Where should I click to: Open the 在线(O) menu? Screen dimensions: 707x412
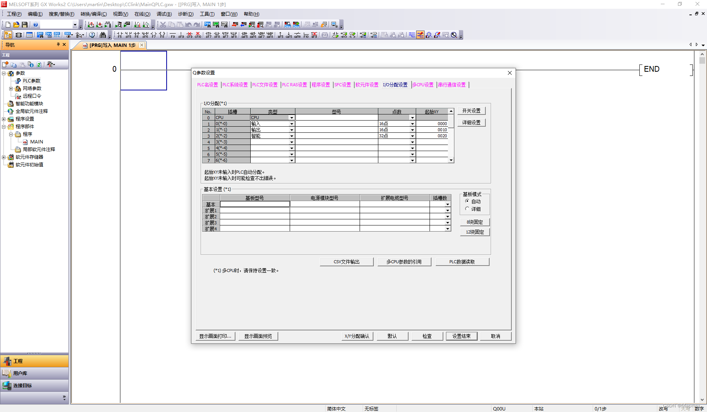click(x=142, y=14)
